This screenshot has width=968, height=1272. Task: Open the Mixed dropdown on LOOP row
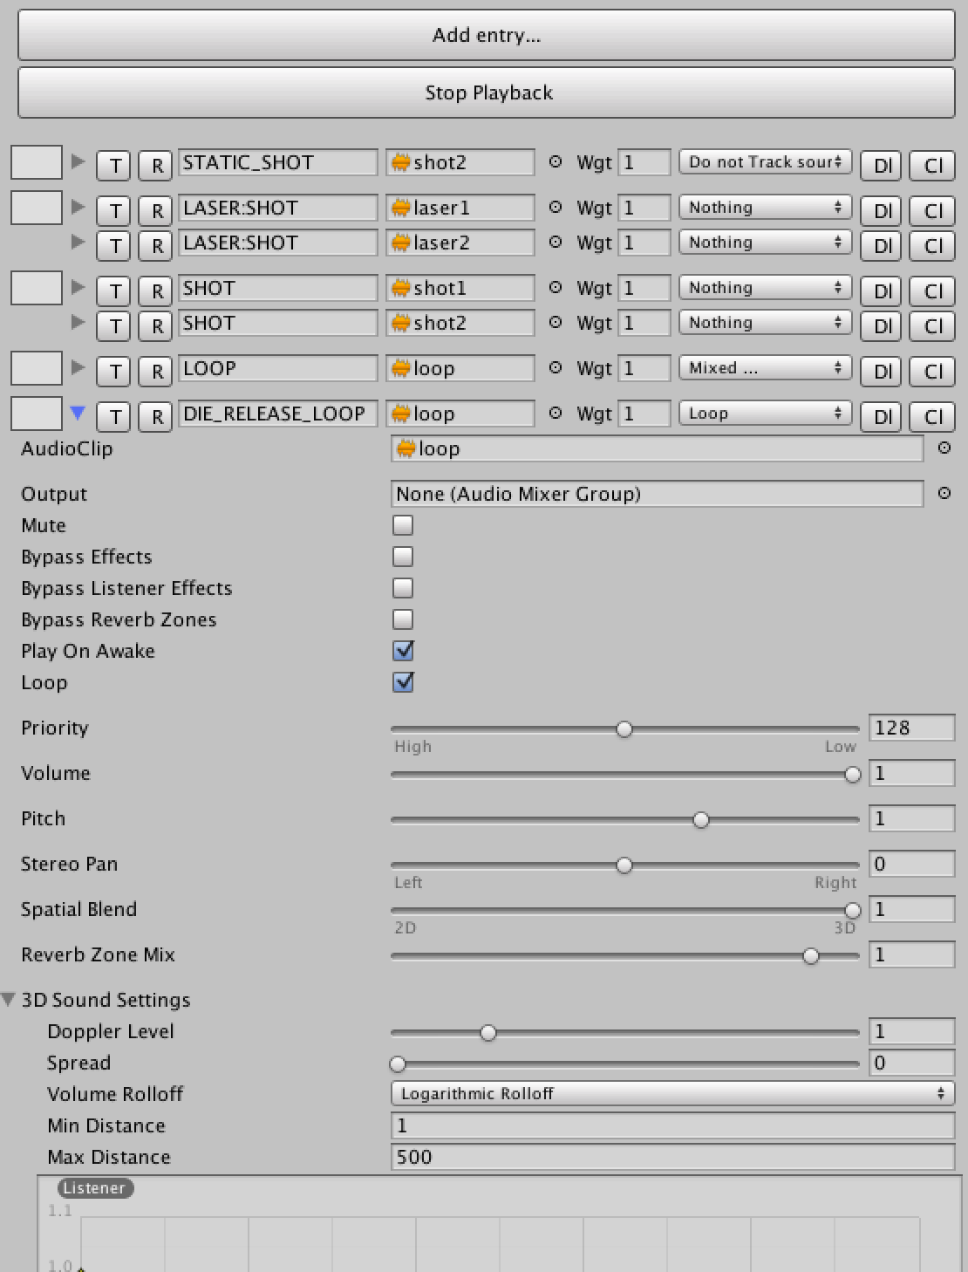(x=765, y=368)
